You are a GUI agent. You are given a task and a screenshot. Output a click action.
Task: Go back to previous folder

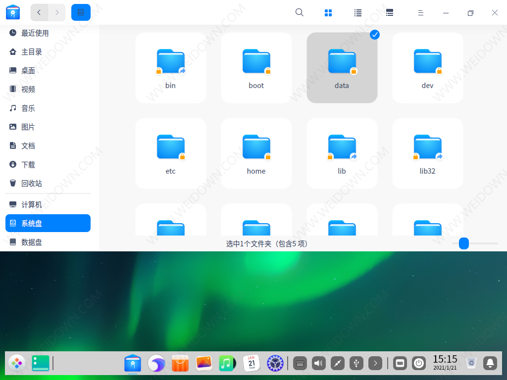coord(39,12)
